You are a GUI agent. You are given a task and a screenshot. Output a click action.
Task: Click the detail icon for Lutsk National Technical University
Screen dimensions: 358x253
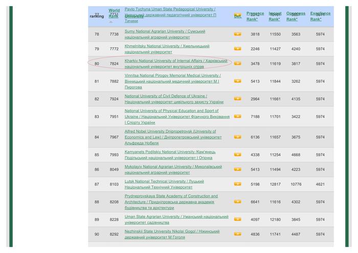(x=237, y=184)
